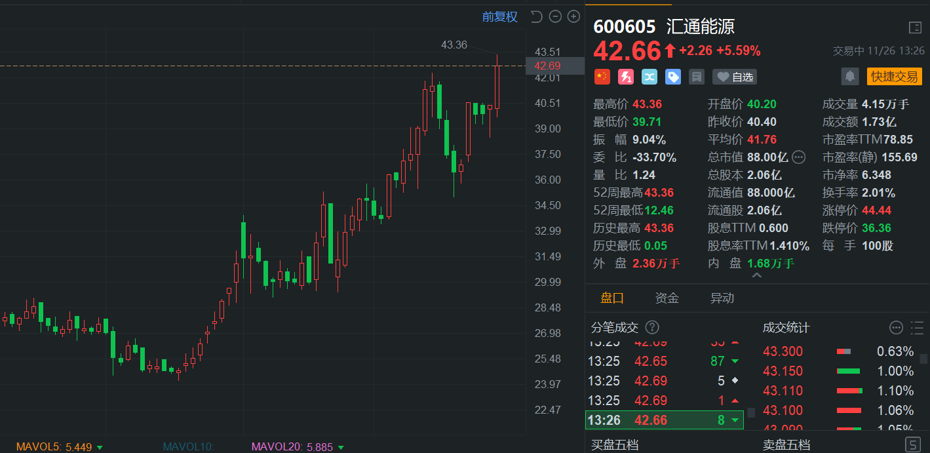Click the China flag market icon
The height and width of the screenshot is (453, 930).
click(x=602, y=77)
